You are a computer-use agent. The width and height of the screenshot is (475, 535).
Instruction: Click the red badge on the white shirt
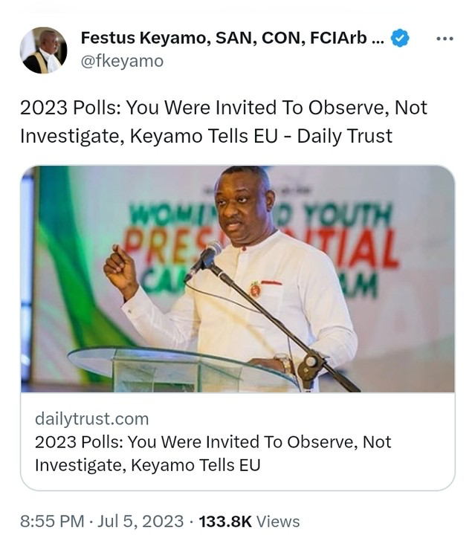[255, 289]
